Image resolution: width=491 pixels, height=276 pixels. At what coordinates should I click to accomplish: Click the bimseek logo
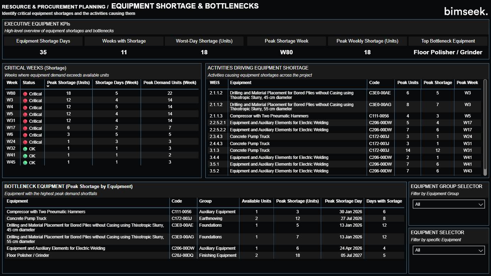465,11
